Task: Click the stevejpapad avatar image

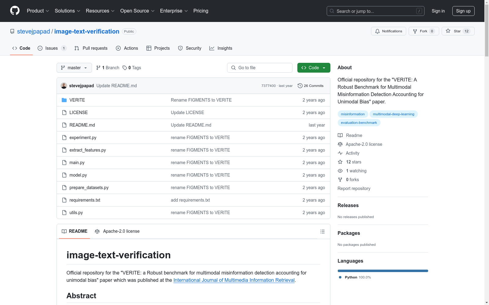Action: tap(64, 86)
